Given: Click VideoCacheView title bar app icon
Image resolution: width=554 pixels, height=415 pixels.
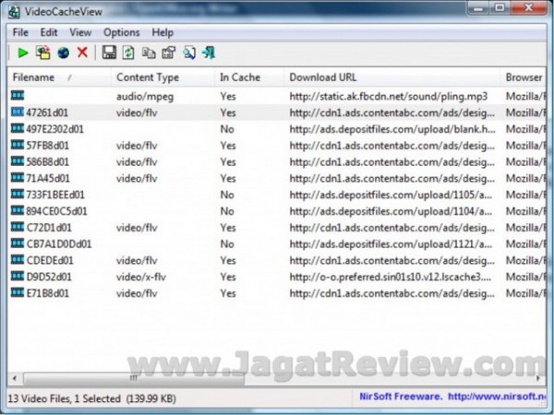Looking at the screenshot, I should (14, 12).
